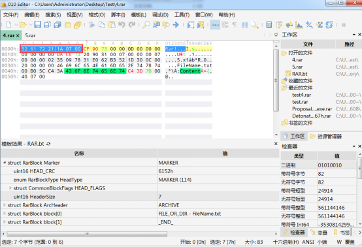
Task: Click the 名称 column header
Action: click(79, 154)
